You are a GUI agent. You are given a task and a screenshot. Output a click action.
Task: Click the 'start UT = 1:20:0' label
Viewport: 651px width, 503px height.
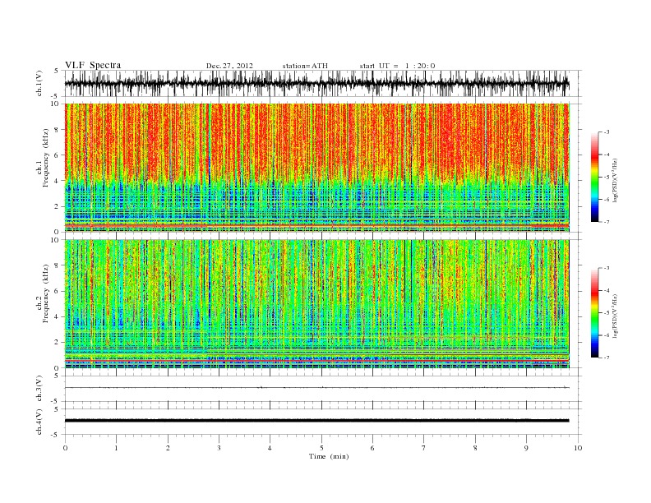click(397, 66)
